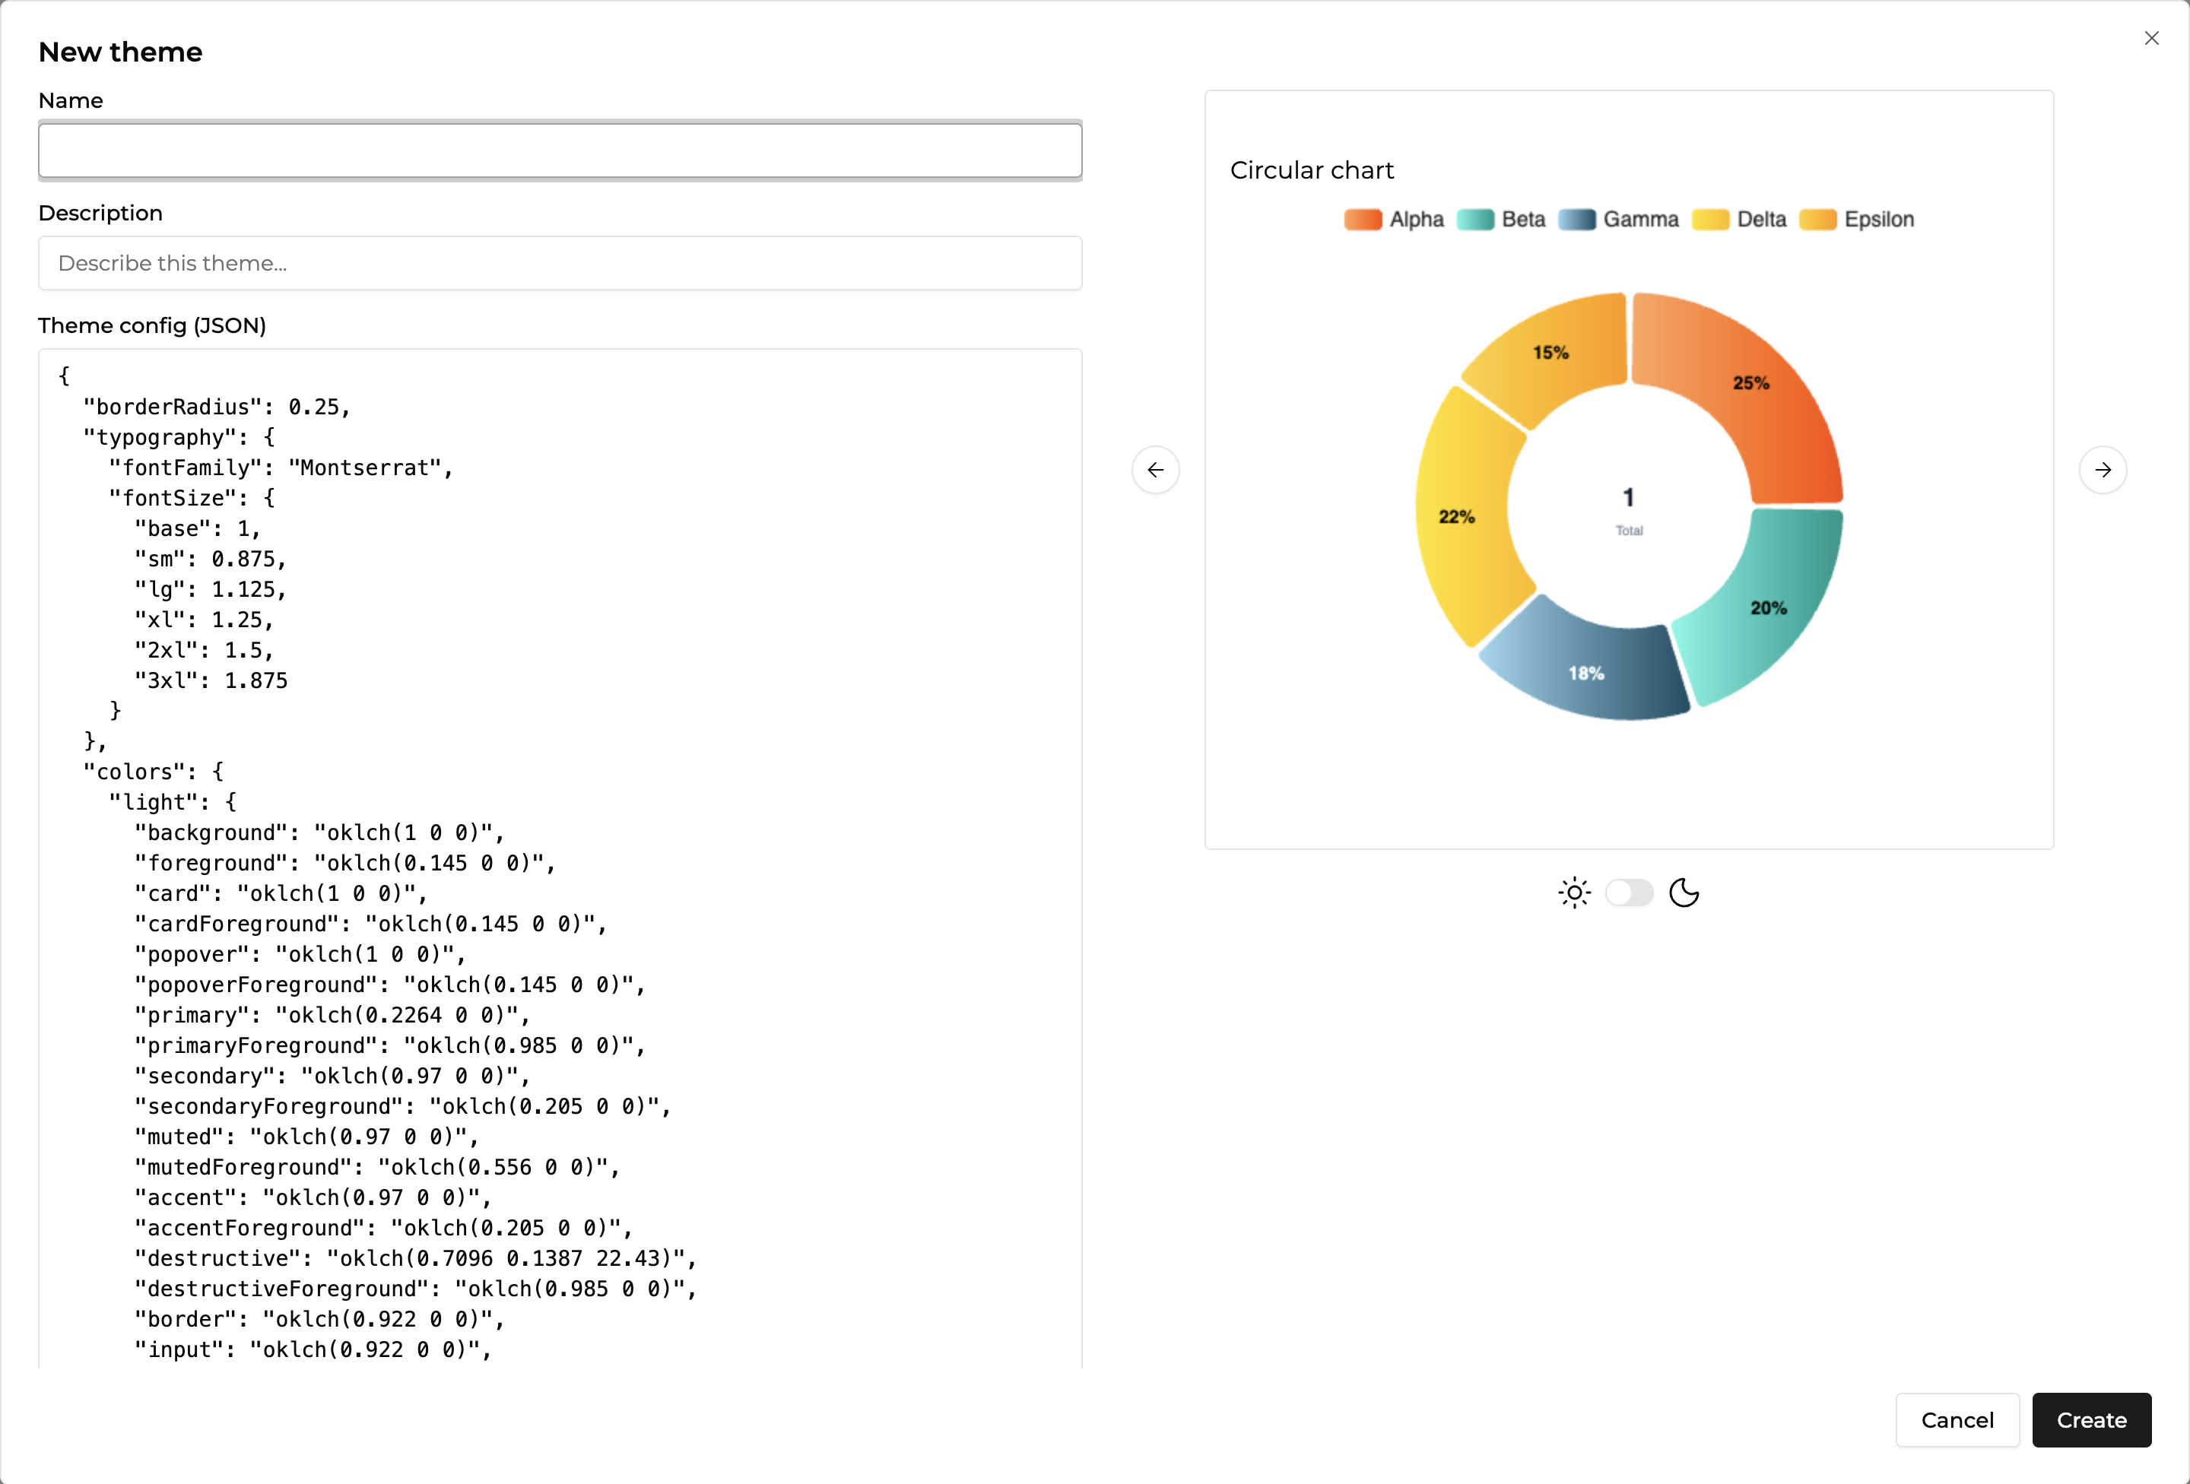Viewport: 2190px width, 1484px height.
Task: Toggle Delta legend item
Action: pyautogui.click(x=1738, y=220)
